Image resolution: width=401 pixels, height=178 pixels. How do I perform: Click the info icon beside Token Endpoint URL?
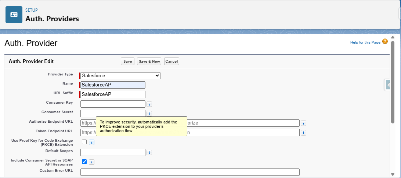coord(303,133)
